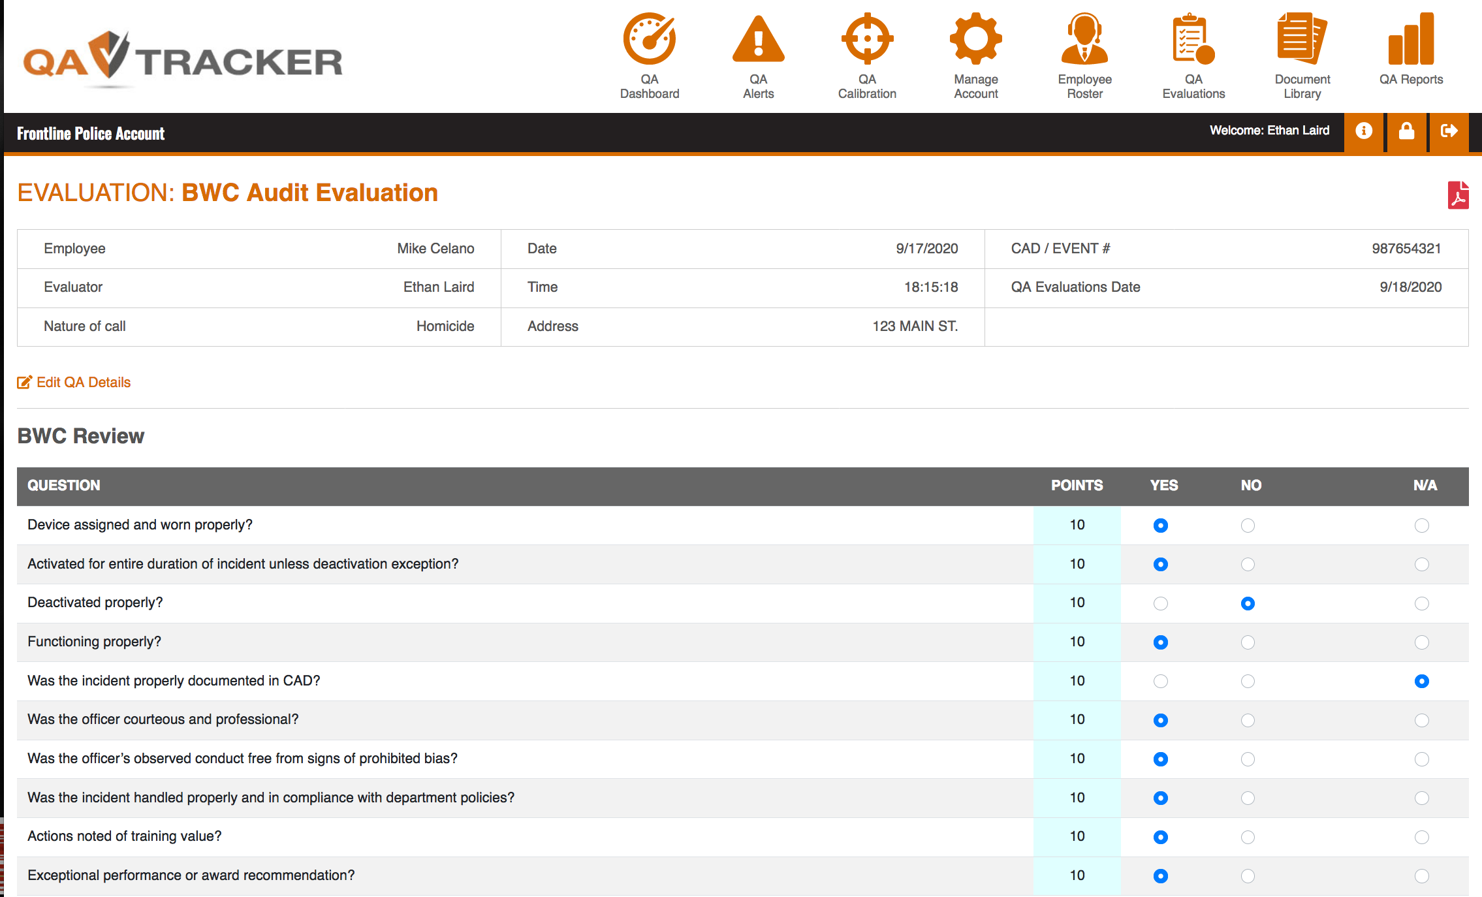
Task: Open the Employee Roster
Action: point(1084,55)
